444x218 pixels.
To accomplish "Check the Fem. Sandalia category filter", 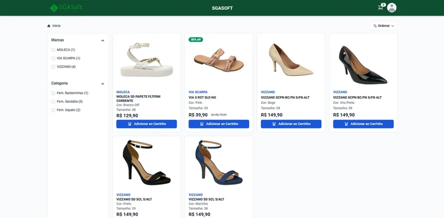I will click(x=53, y=101).
